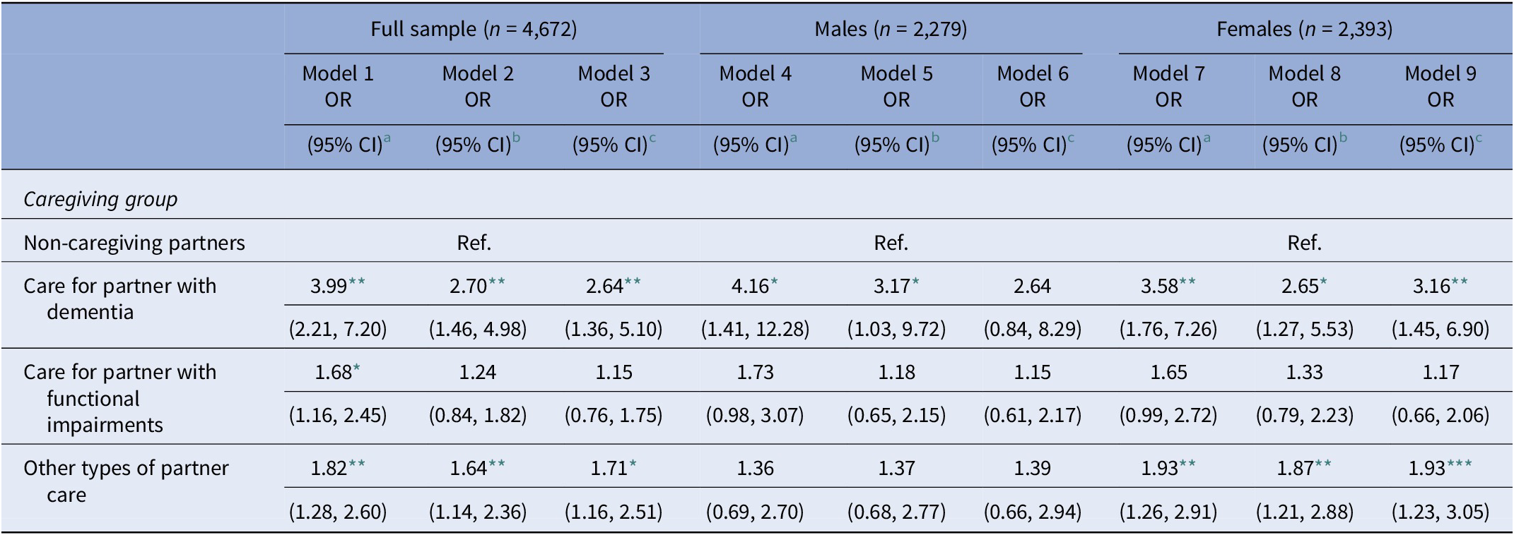The height and width of the screenshot is (535, 1514).
Task: Click the Ref. cell under Males
Action: [891, 243]
